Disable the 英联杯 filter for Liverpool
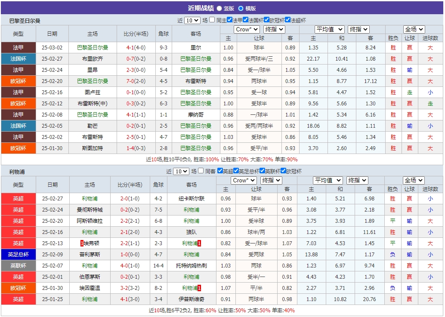Screen dimensions: 445x317 (x=263, y=170)
